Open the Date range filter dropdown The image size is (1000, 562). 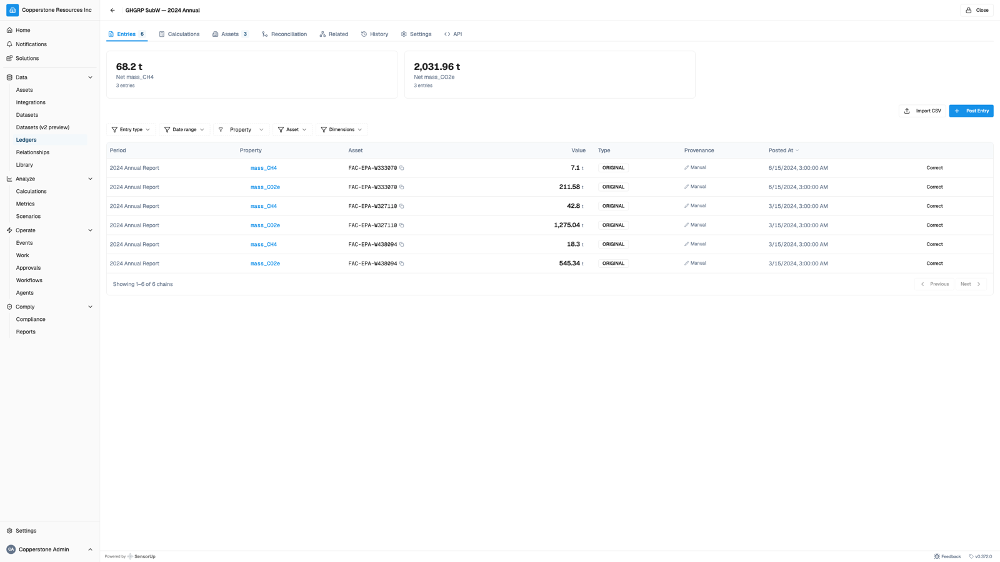click(184, 130)
